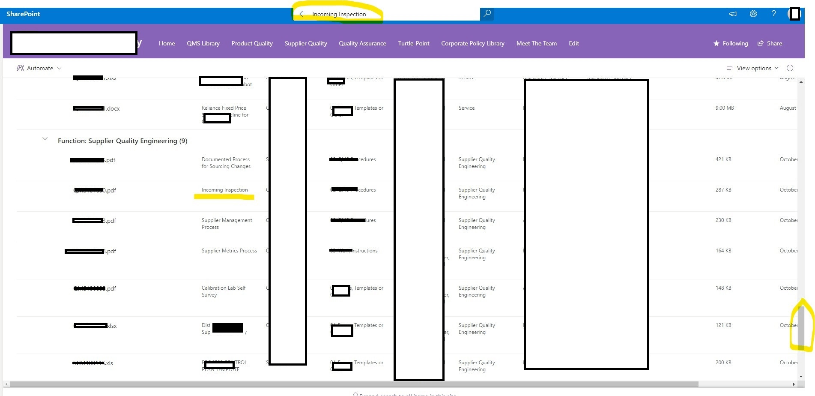Click the back arrow in search box
Screen dimensions: 815x396
point(303,14)
